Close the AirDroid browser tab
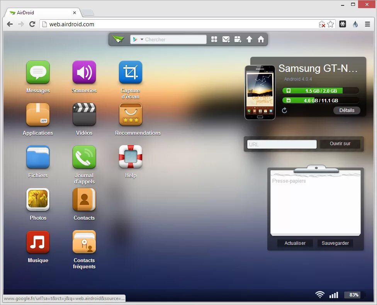Image resolution: width=377 pixels, height=305 pixels. [x=75, y=12]
